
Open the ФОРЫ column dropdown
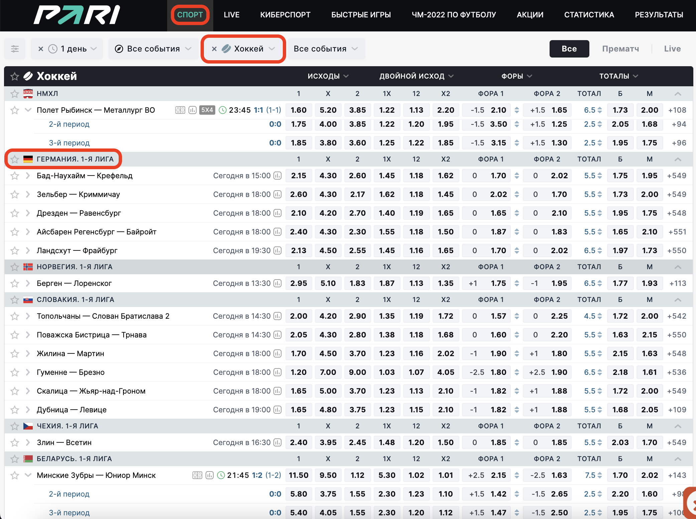516,76
